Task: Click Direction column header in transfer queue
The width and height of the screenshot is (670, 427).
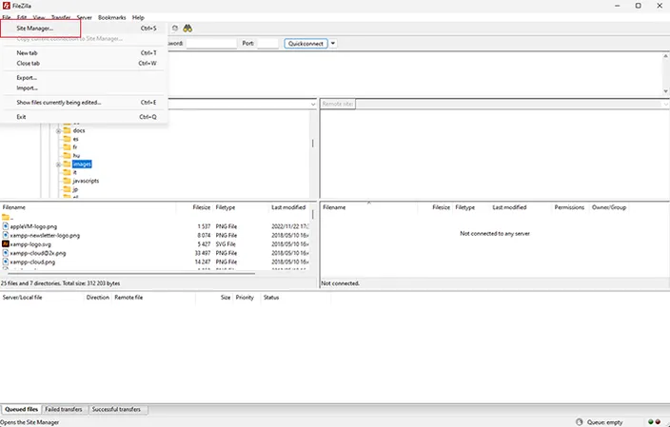Action: coord(98,298)
